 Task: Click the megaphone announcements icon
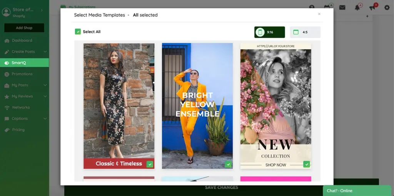point(372,7)
